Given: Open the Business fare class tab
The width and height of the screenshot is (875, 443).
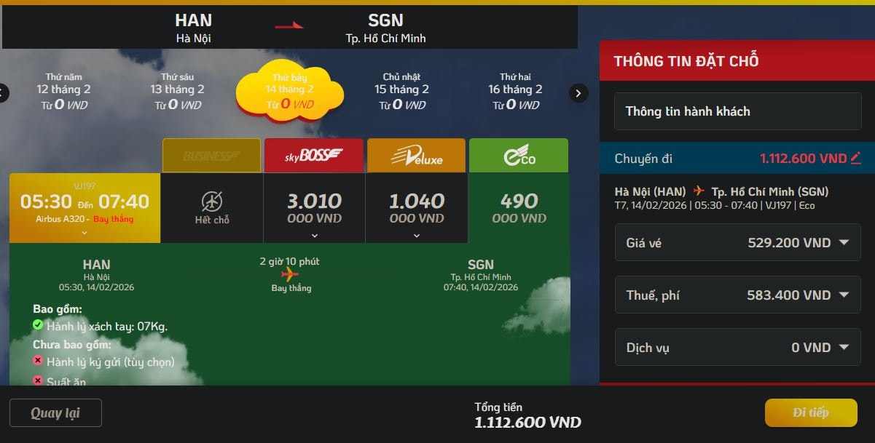Looking at the screenshot, I should (x=211, y=156).
